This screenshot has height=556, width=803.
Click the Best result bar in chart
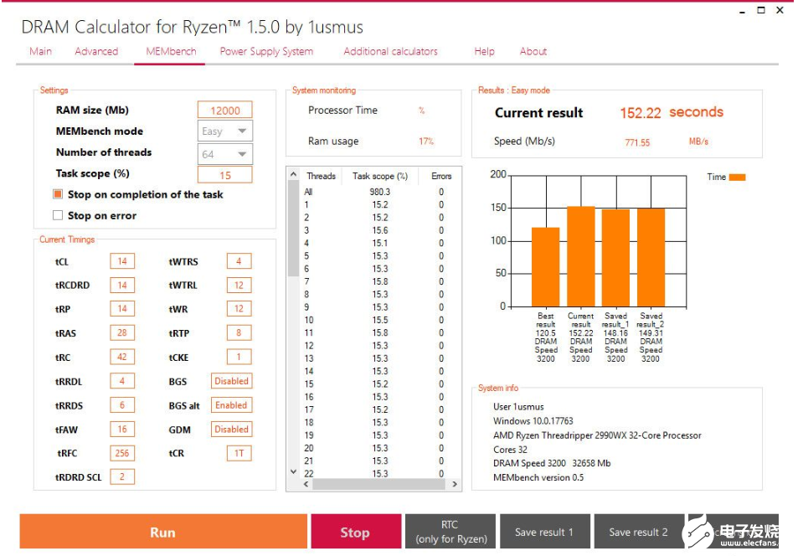click(x=545, y=267)
